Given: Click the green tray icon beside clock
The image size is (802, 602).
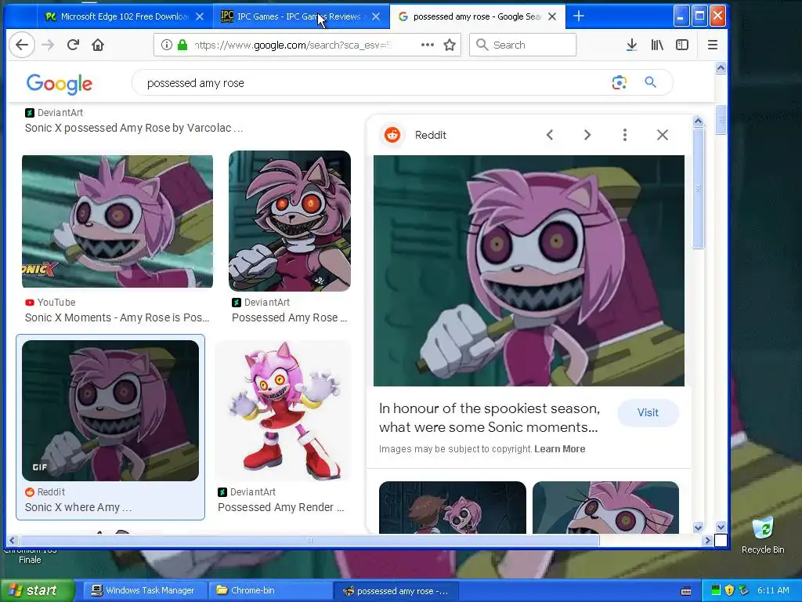Looking at the screenshot, I should tap(716, 590).
